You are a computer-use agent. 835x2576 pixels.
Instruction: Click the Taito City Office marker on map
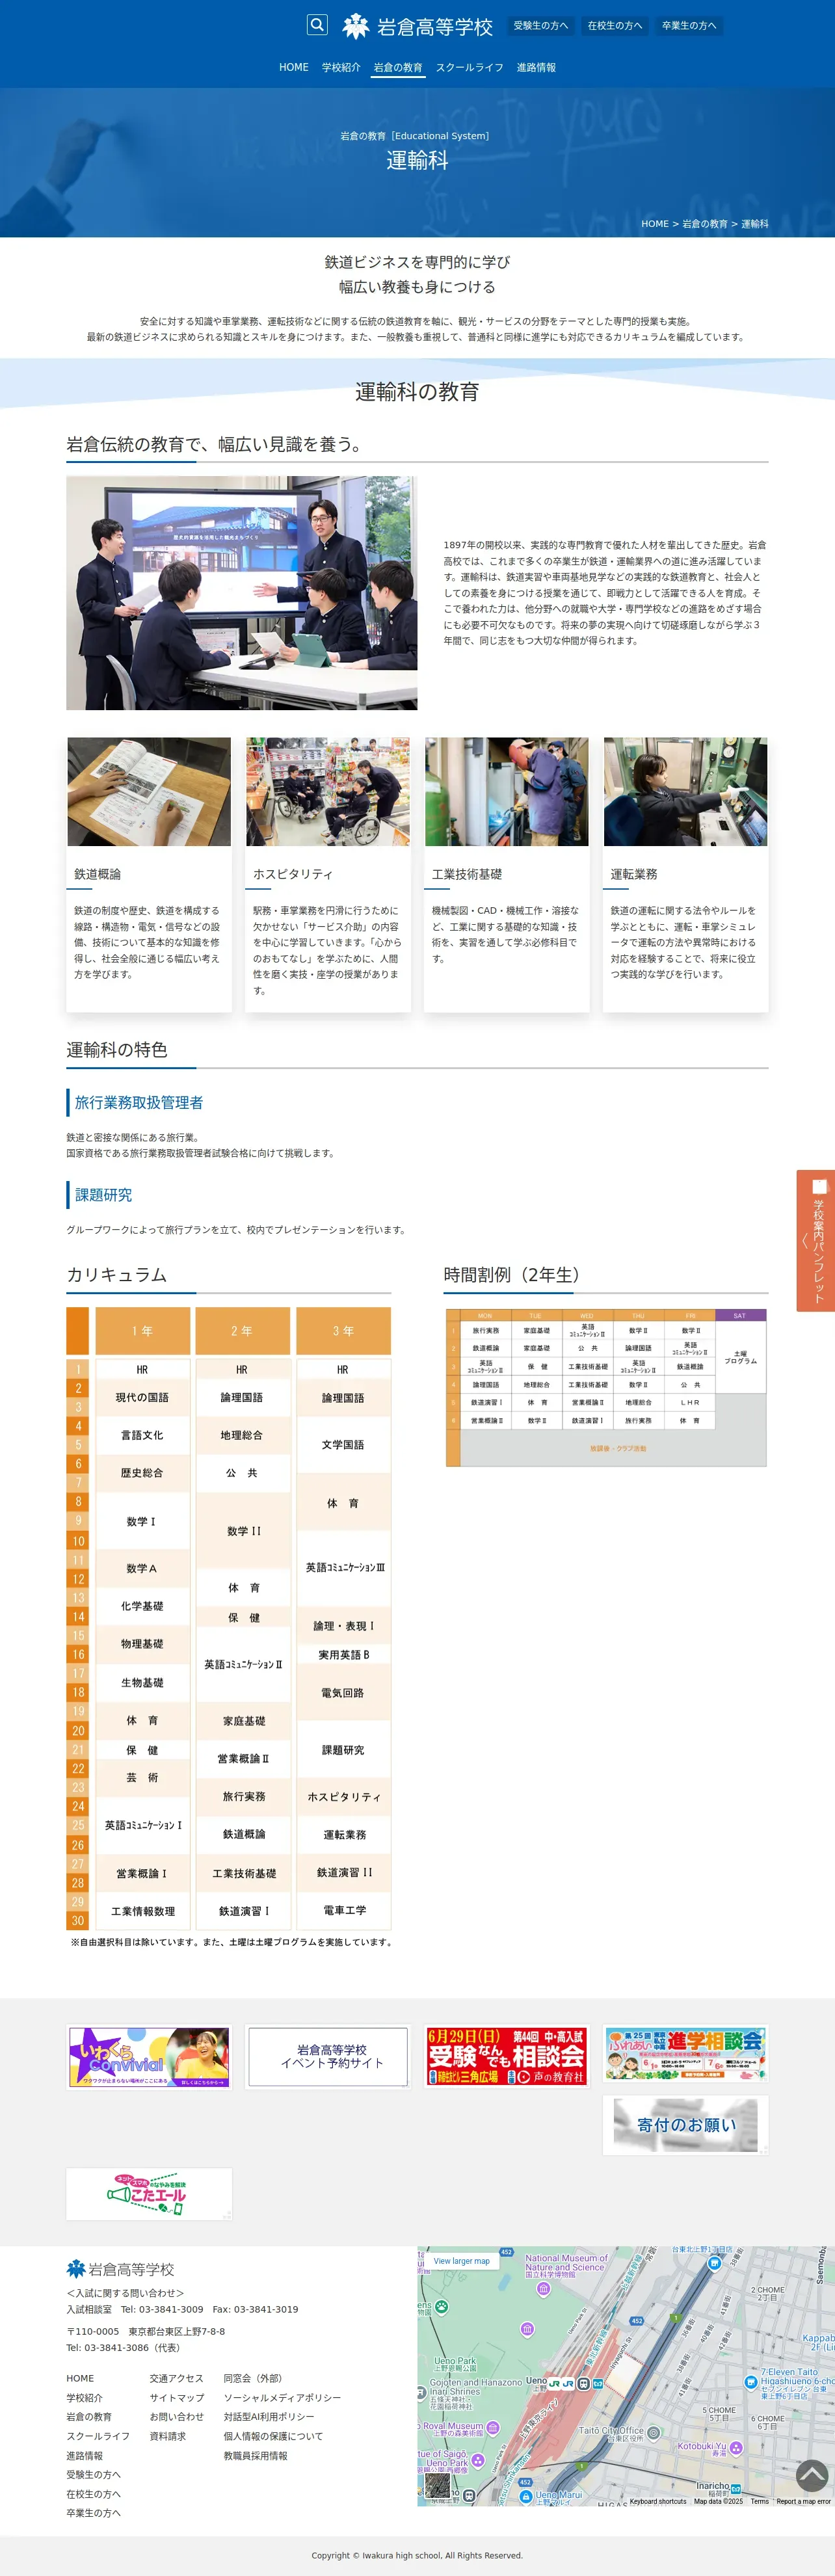pos(653,2432)
